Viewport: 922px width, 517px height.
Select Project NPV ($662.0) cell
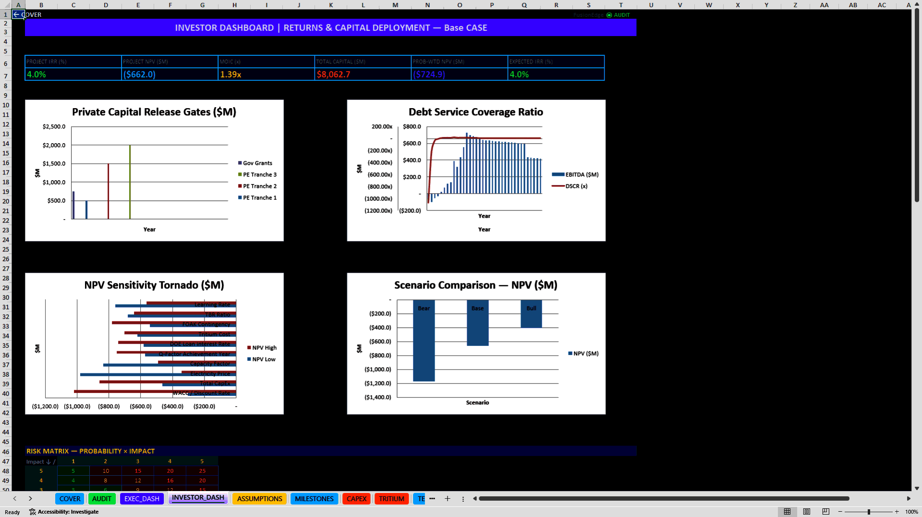pyautogui.click(x=170, y=74)
